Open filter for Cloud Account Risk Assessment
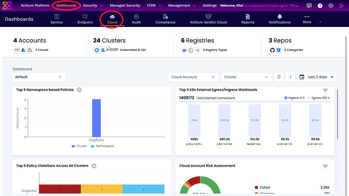The width and height of the screenshot is (349, 196). (325, 167)
